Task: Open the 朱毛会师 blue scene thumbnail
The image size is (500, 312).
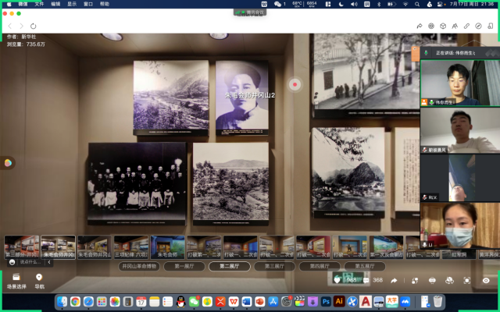Action: [x=168, y=247]
